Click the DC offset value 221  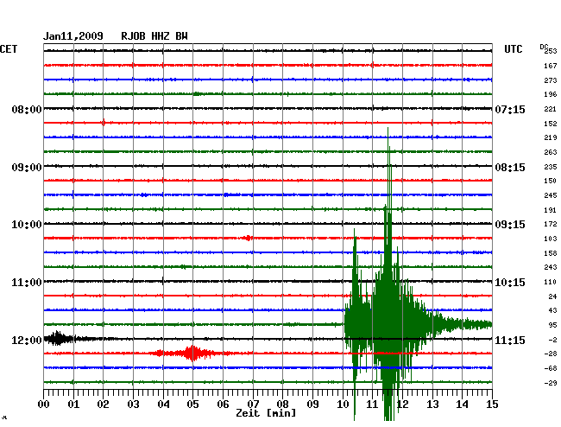click(551, 109)
